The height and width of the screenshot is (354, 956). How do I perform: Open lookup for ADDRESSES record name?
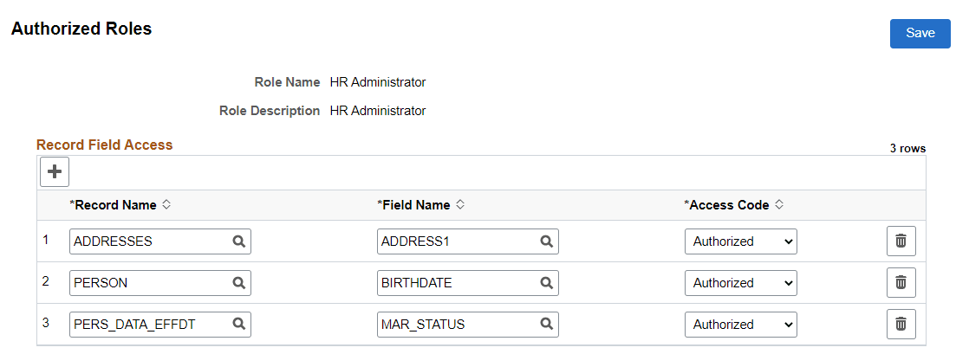click(238, 241)
